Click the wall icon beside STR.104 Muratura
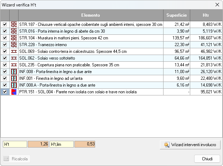Screen dimensions: 223x166 click(x=14, y=38)
